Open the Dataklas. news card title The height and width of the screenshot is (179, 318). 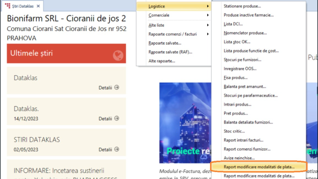26,109
